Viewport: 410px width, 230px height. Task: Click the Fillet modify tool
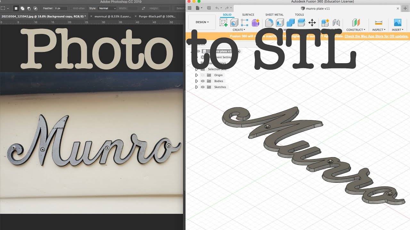(269, 23)
